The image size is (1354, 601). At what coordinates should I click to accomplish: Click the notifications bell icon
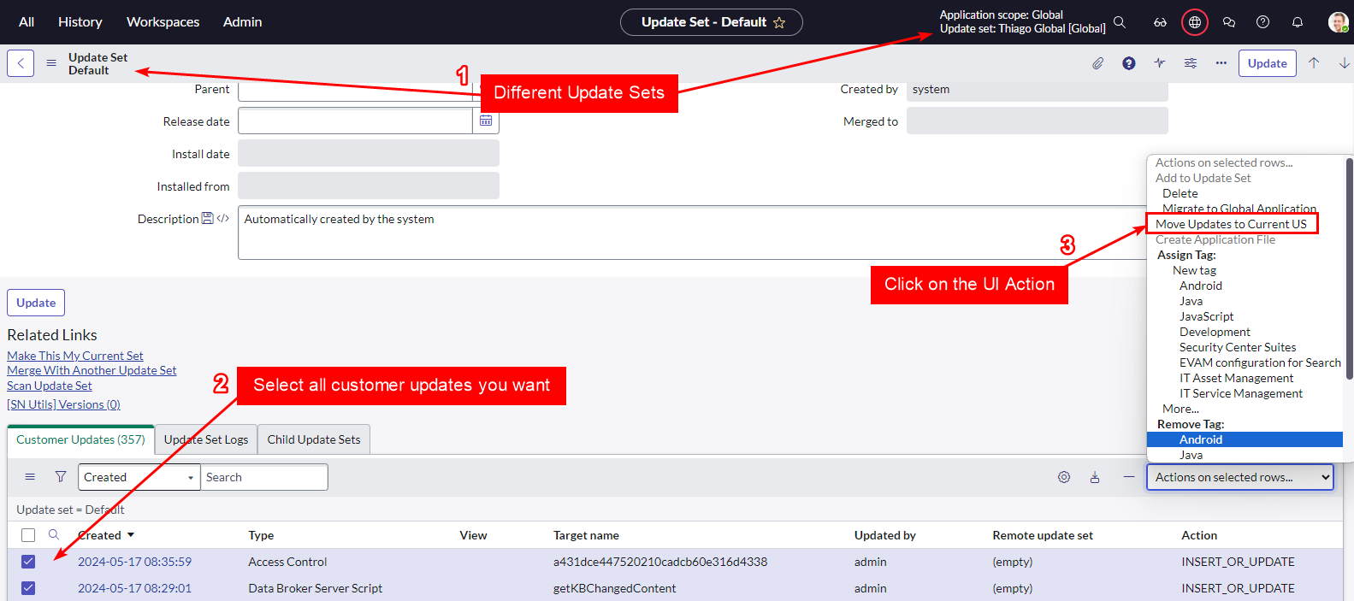pos(1297,22)
